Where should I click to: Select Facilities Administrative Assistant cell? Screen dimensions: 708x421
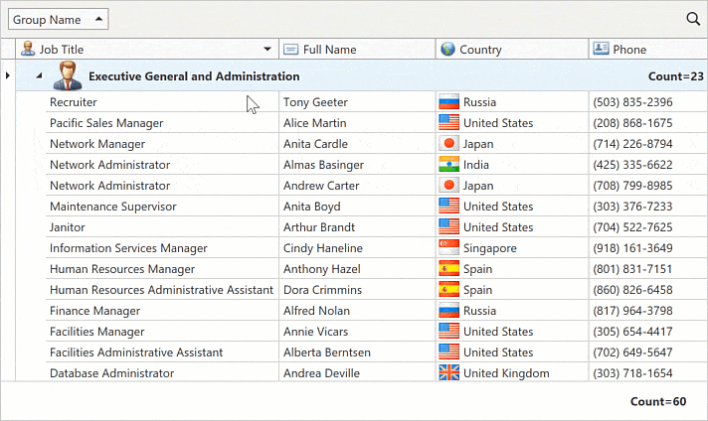[x=162, y=352]
